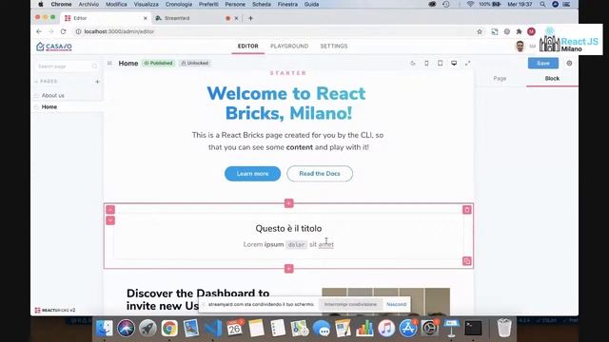Duplicate the selected block
This screenshot has height=342, width=609.
(467, 261)
